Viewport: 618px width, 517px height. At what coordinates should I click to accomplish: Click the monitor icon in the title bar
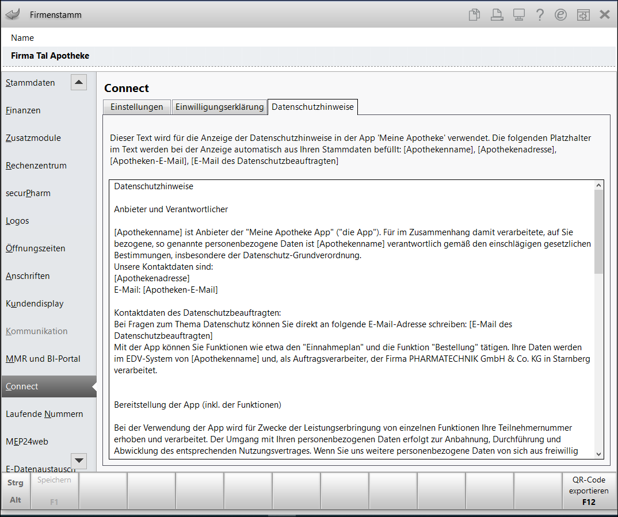[518, 14]
